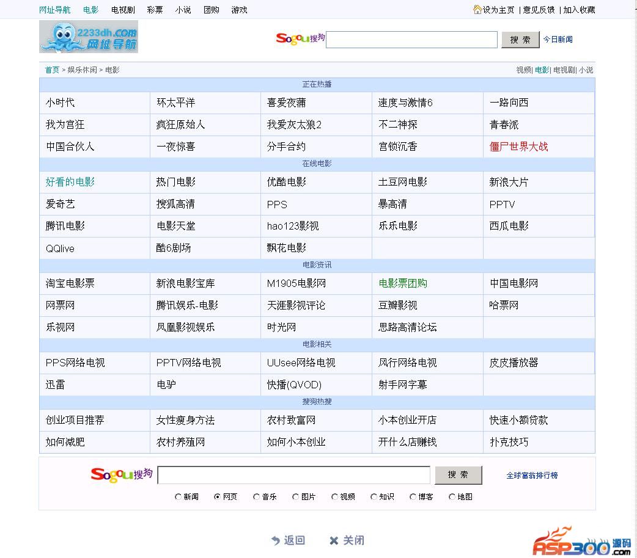Click the bottom Sogou logo
This screenshot has width=637, height=558.
122,474
